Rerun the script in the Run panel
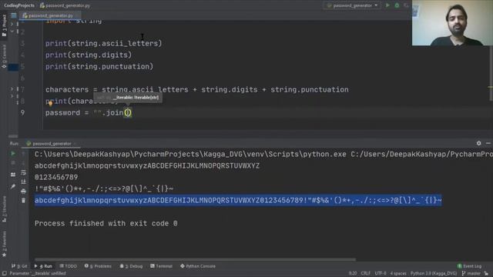The height and width of the screenshot is (277, 493). coord(13,154)
